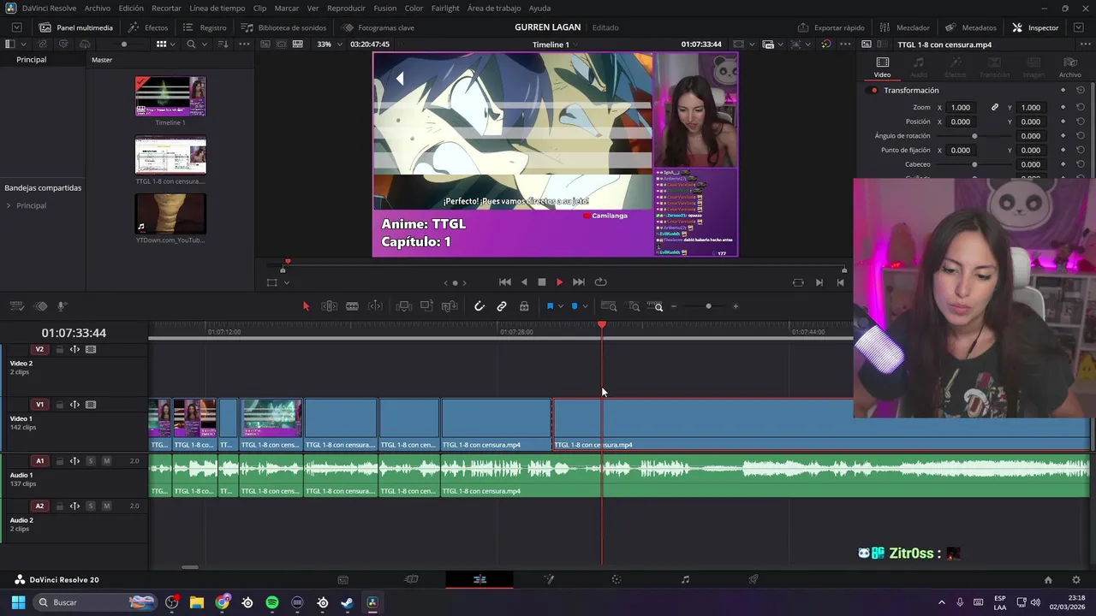Select the Blade edit mode tool

(x=352, y=306)
